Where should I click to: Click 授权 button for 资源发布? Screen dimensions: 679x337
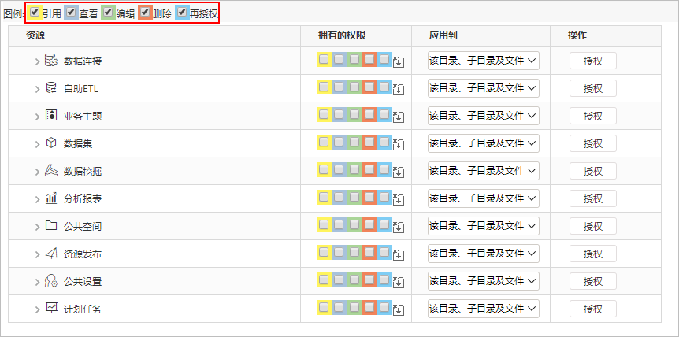coord(593,254)
